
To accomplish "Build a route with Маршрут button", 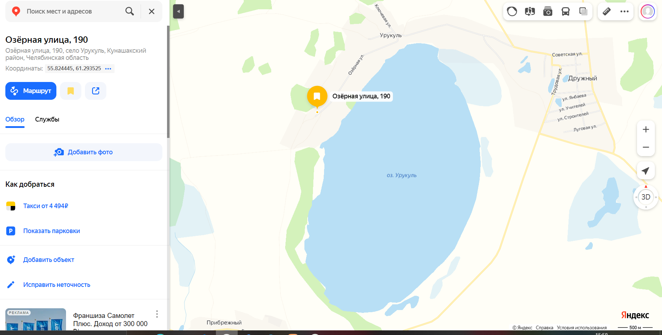I will pos(31,91).
